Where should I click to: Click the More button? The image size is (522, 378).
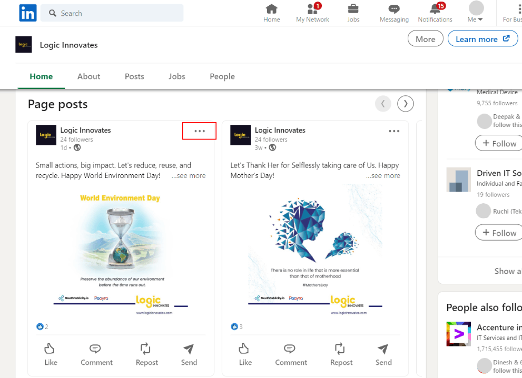click(426, 39)
